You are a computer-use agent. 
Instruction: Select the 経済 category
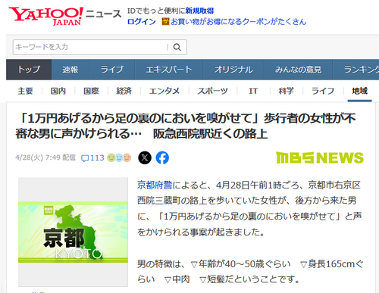coord(124,91)
